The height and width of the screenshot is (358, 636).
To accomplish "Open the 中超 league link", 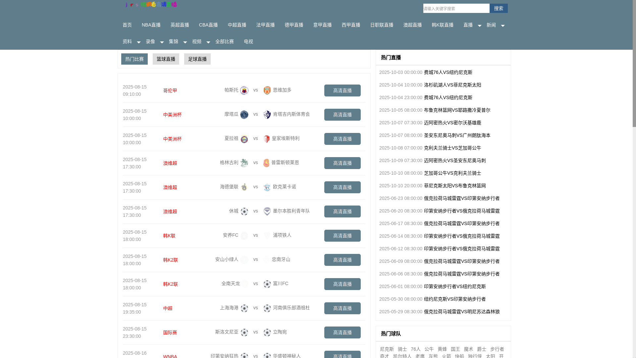I will (168, 308).
